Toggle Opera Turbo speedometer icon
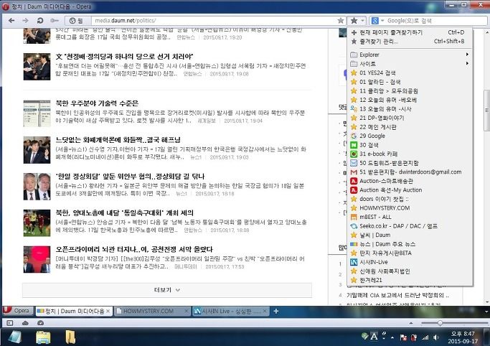This screenshot has height=346, width=490. coord(40,323)
